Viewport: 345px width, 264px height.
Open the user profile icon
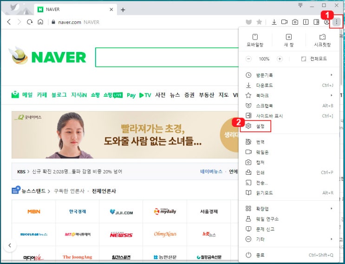click(x=326, y=22)
